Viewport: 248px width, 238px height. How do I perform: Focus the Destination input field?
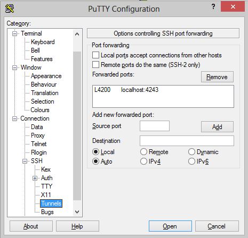click(187, 141)
